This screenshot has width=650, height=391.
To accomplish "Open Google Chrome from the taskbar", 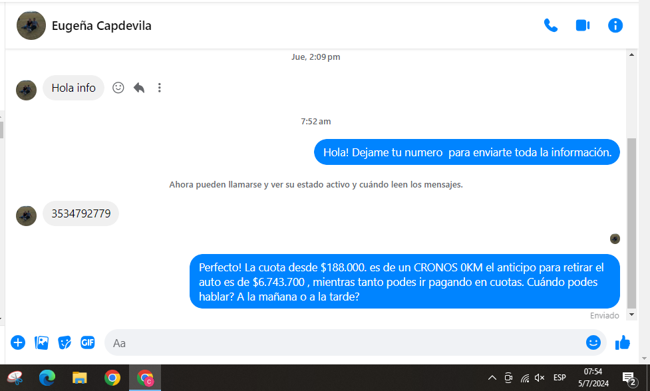I will click(x=112, y=378).
